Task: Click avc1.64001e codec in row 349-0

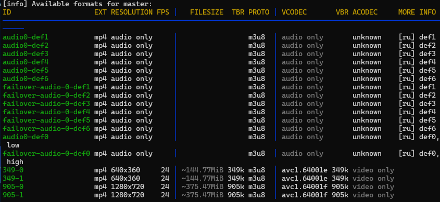Action: (305, 170)
